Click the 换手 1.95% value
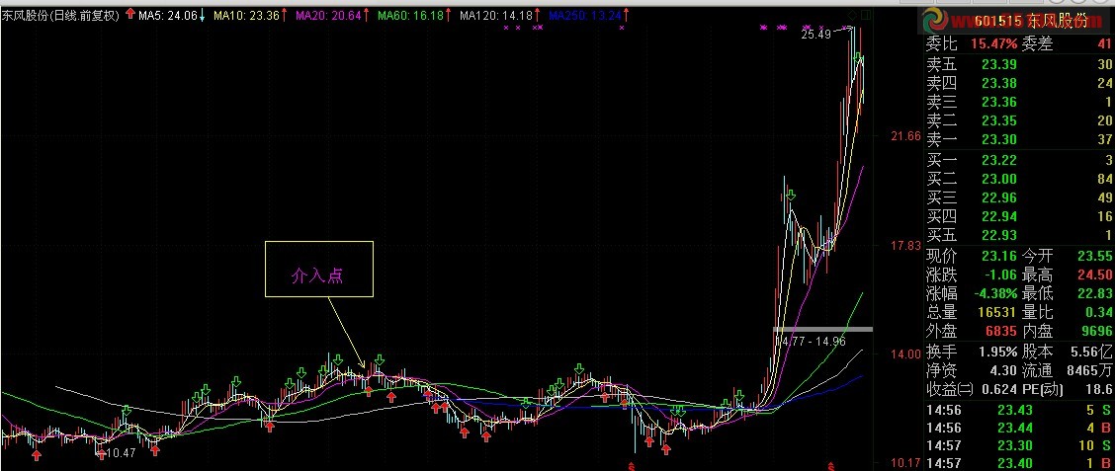Viewport: 1115px width, 471px height. point(997,351)
